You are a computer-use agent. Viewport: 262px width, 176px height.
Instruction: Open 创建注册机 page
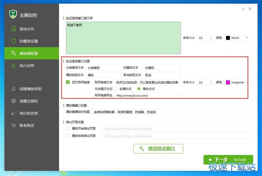pos(31,101)
